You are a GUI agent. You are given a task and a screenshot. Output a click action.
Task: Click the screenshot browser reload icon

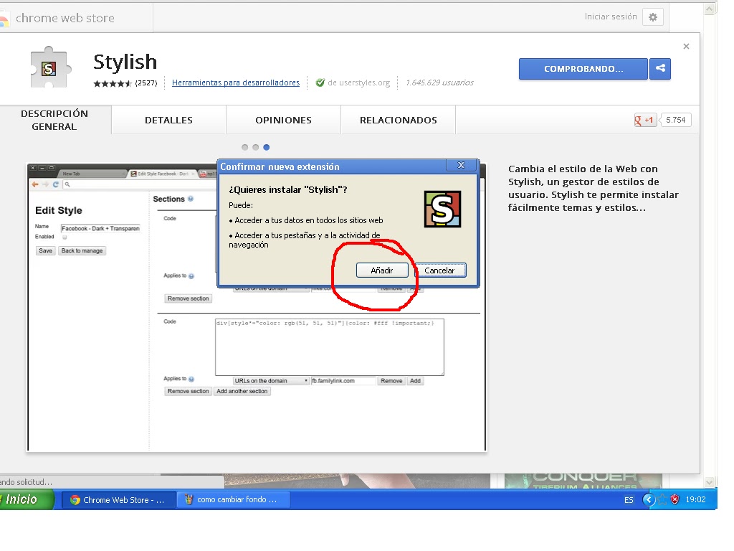tap(56, 184)
